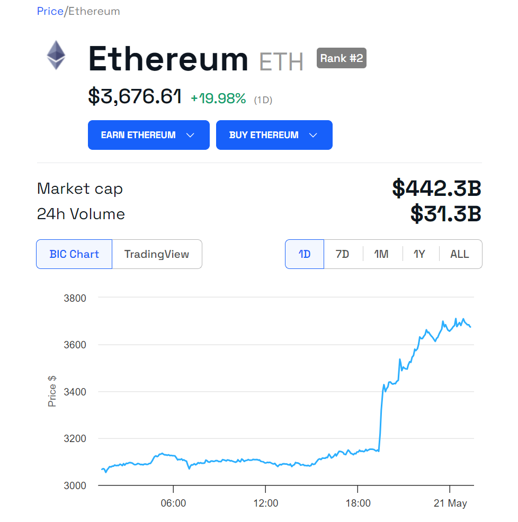Image resolution: width=518 pixels, height=522 pixels.
Task: Click the Ethereum diamond logo icon
Action: coord(56,55)
